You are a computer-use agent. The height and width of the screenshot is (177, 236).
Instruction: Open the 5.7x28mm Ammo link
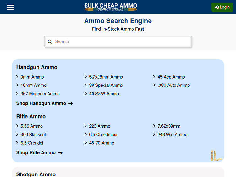point(106,77)
